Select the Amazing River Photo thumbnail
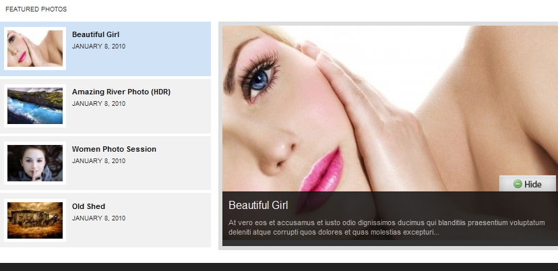558x271 pixels. (35, 106)
